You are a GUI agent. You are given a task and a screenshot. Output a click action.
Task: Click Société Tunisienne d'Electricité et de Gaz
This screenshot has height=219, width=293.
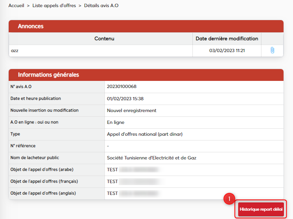click(x=151, y=158)
